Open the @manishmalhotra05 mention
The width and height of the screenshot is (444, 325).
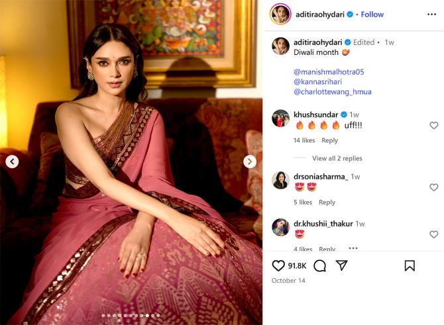click(329, 72)
